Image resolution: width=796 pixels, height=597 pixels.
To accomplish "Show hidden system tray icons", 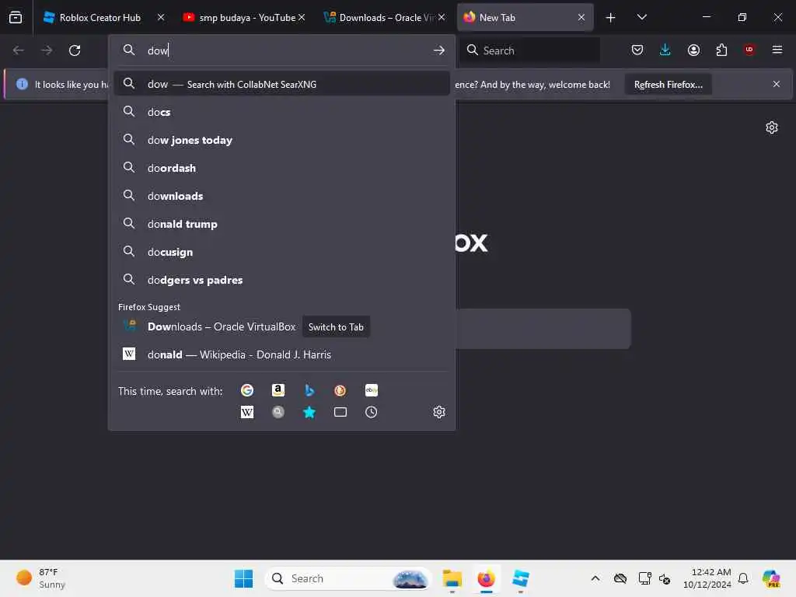I will 595,578.
